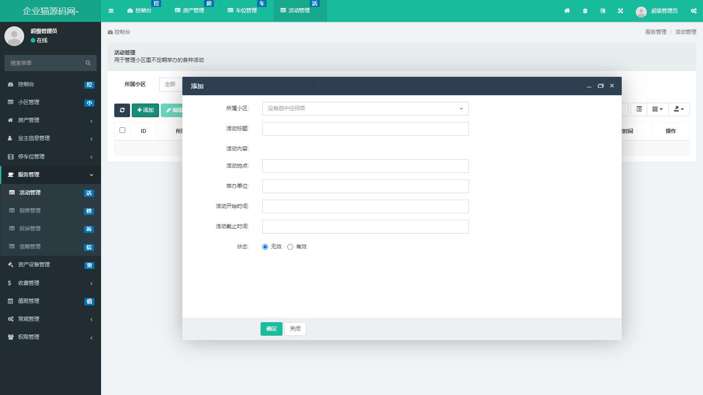Open the 所属小区 dropdown in the dialog
The image size is (703, 395).
pyautogui.click(x=365, y=109)
